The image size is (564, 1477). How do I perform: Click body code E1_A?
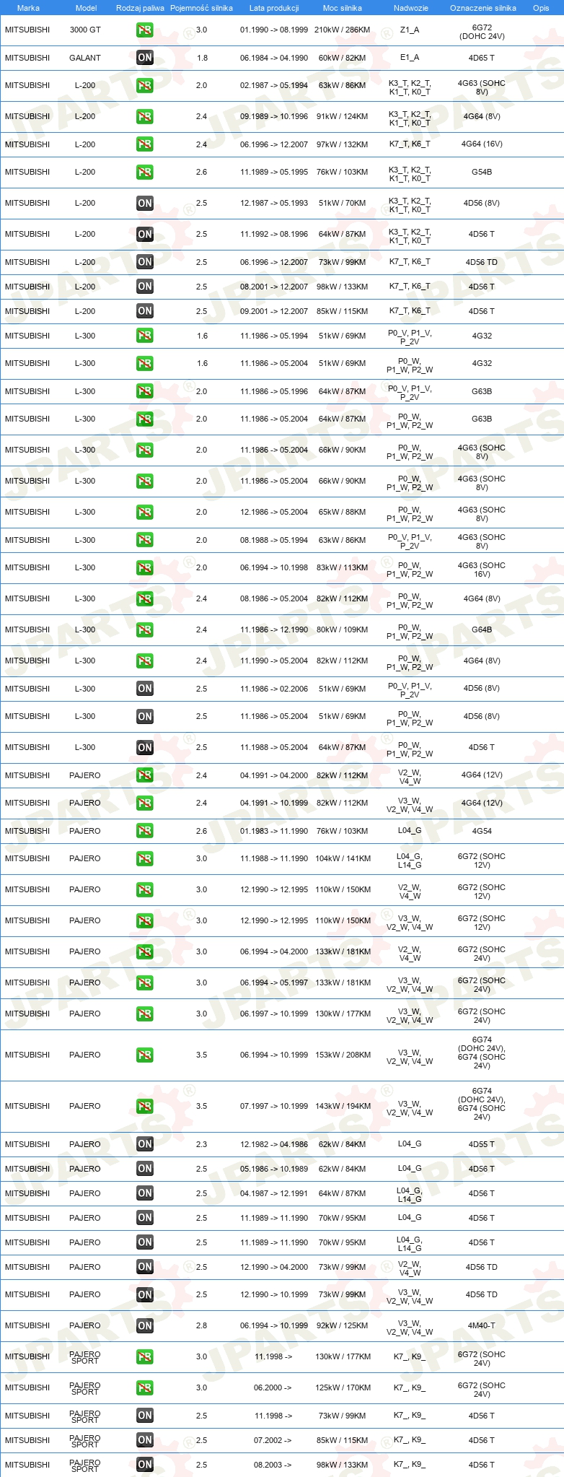(x=410, y=58)
